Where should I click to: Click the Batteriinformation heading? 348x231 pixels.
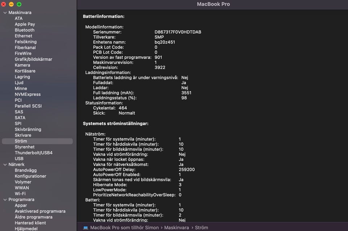tap(104, 16)
